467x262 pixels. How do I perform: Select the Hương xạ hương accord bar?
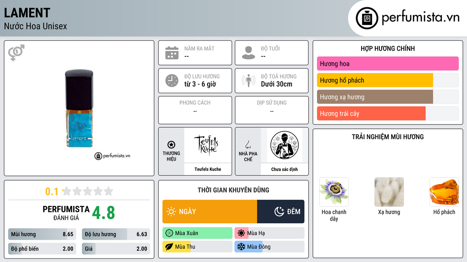pos(388,97)
